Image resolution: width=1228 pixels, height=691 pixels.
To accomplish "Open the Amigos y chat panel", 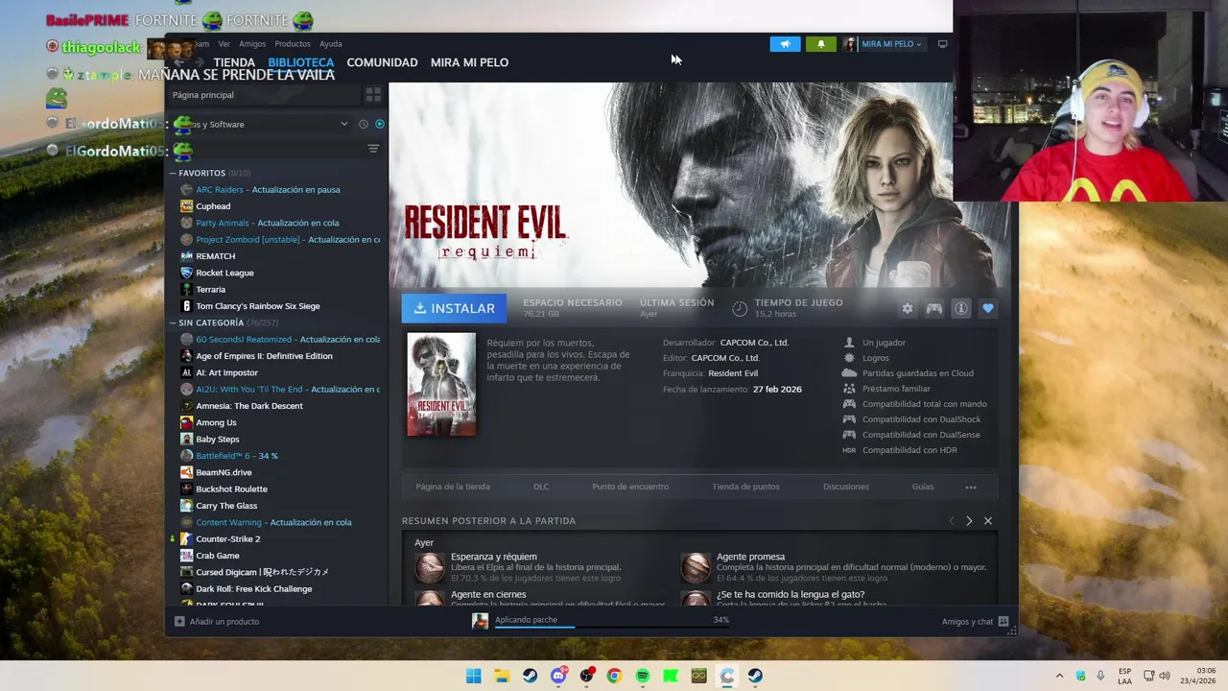I will click(975, 622).
